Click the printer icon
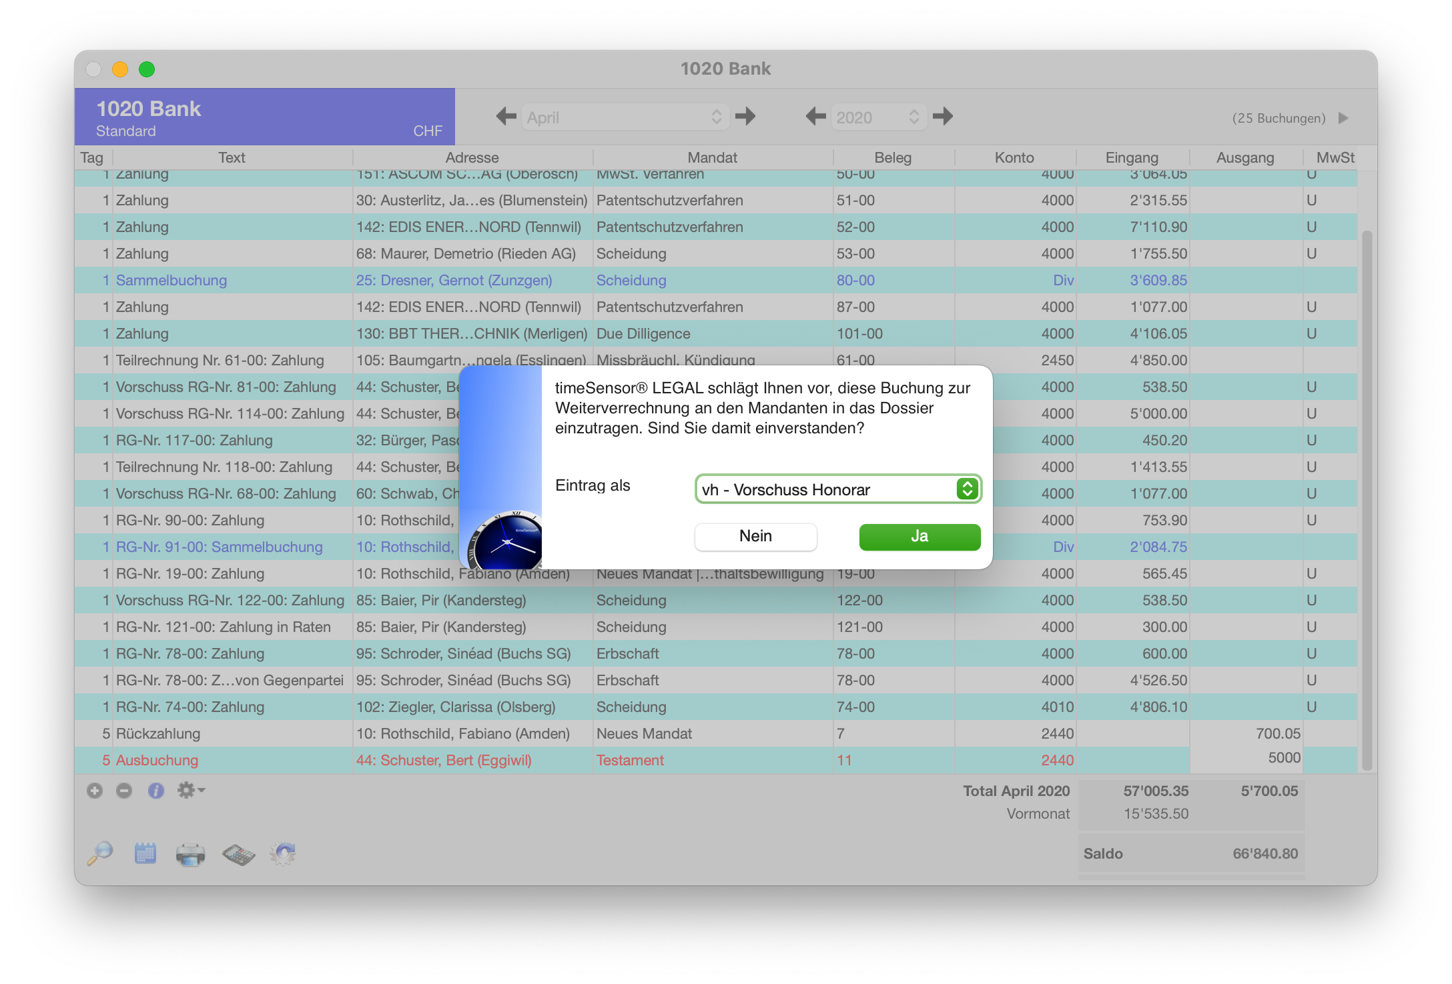Image resolution: width=1452 pixels, height=984 pixels. (190, 854)
